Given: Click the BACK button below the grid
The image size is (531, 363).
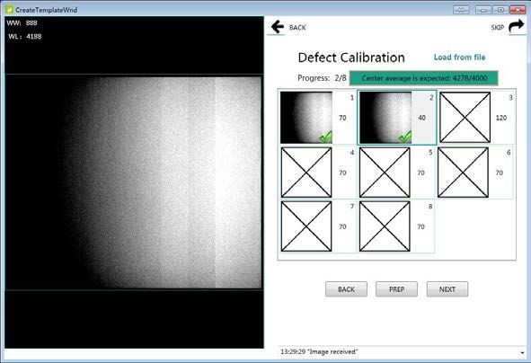Looking at the screenshot, I should point(346,289).
